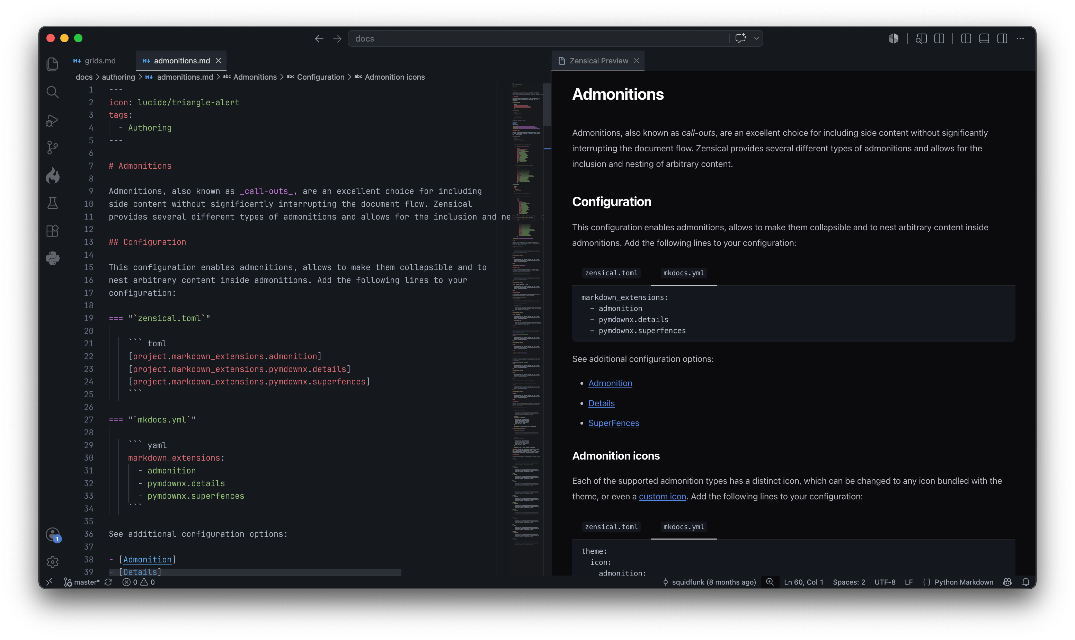Go back using the left arrow
This screenshot has width=1075, height=640.
pyautogui.click(x=319, y=39)
